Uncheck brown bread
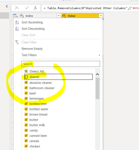 click(26, 114)
